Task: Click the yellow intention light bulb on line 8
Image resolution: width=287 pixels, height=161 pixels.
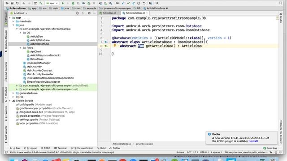Action: tap(115, 46)
